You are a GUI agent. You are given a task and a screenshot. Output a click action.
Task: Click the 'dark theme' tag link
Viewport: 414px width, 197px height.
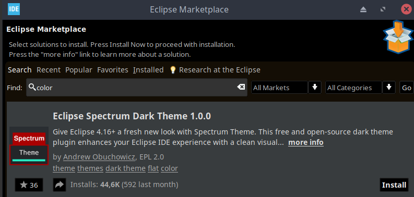click(125, 168)
